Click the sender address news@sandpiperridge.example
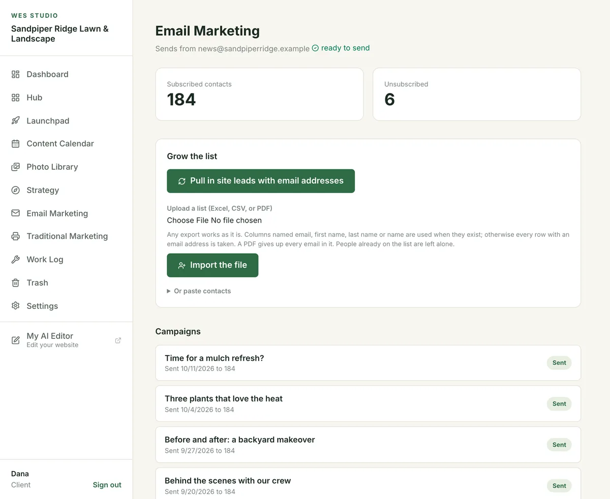Viewport: 610px width, 499px height. tap(253, 49)
